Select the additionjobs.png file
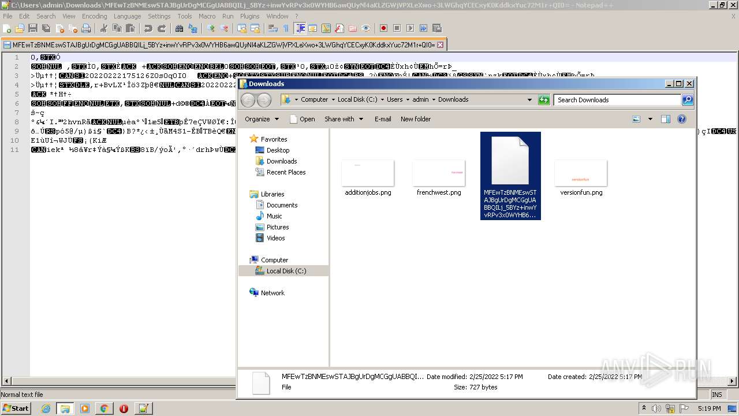The height and width of the screenshot is (416, 739). (x=368, y=180)
